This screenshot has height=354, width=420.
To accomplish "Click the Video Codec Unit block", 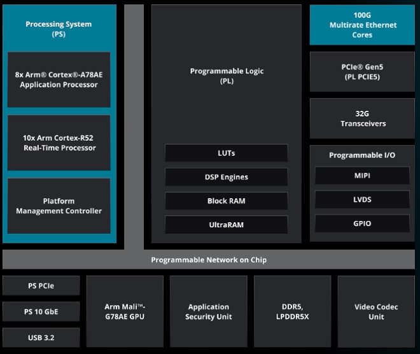I will pyautogui.click(x=376, y=311).
